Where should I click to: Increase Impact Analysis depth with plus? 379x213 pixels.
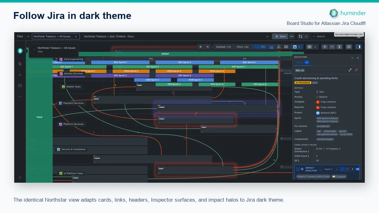337,169
